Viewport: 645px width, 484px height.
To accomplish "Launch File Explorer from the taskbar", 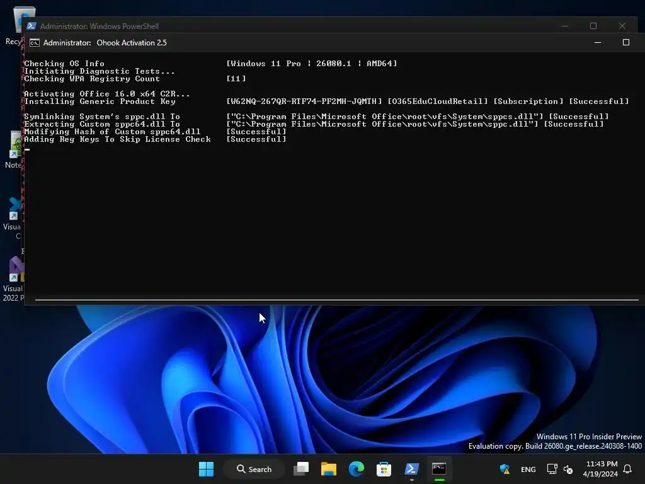I will 329,469.
